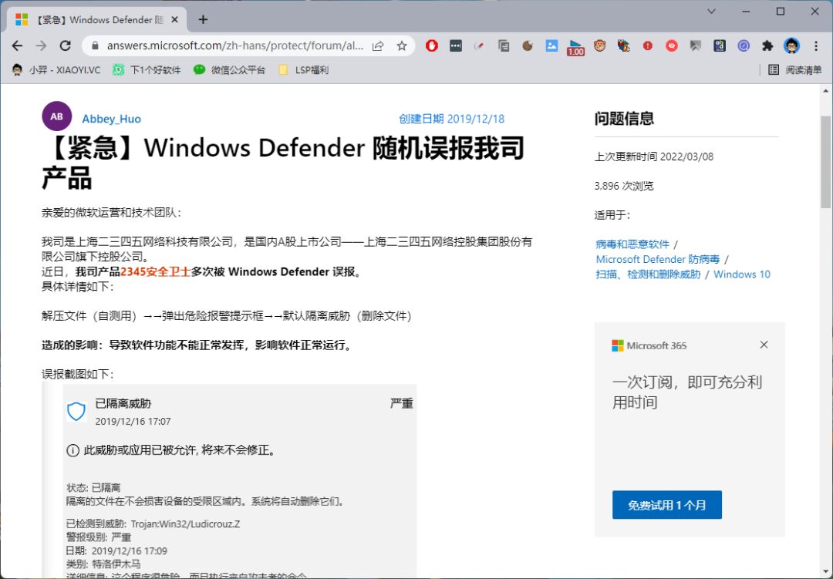Click the 免费试用1个月 button

tap(666, 505)
